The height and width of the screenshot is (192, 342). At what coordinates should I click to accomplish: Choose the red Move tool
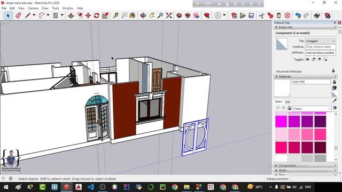88,15
